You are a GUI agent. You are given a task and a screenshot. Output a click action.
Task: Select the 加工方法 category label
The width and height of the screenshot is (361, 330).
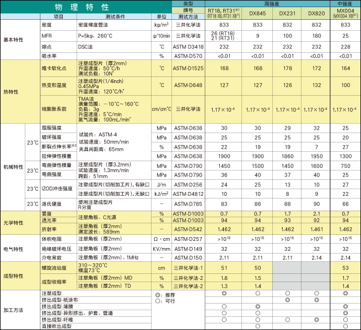(x=13, y=310)
